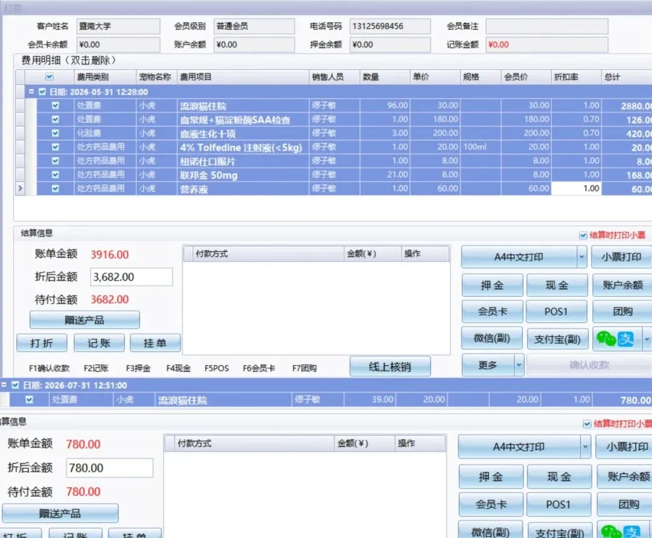Uncheck the 流浪猫住院 39.00 row checkbox
This screenshot has width=652, height=538.
tap(29, 400)
